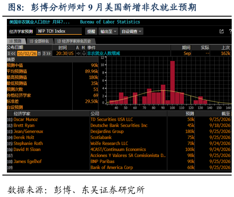Viewport: 234px width, 197px height.
Task: Open the 自设调查 dropdown
Action: pyautogui.click(x=131, y=31)
